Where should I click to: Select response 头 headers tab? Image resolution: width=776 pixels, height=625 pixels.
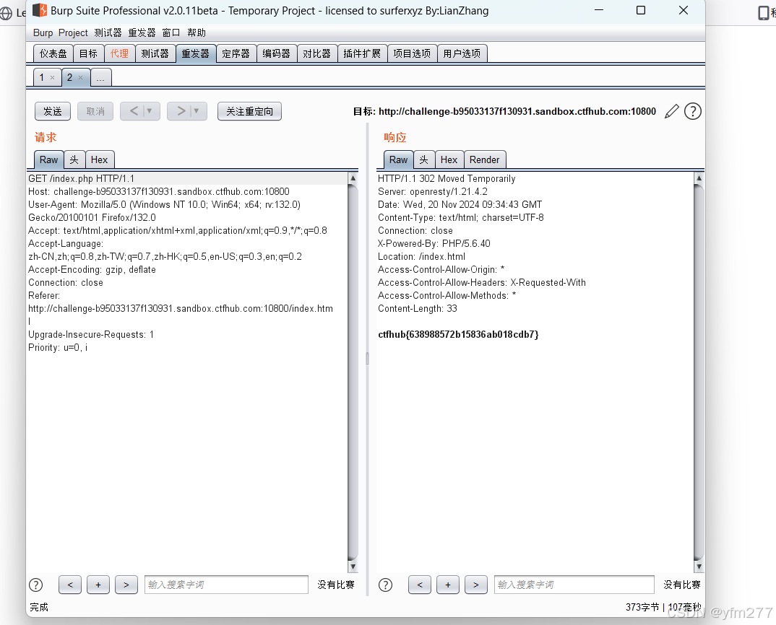click(424, 159)
